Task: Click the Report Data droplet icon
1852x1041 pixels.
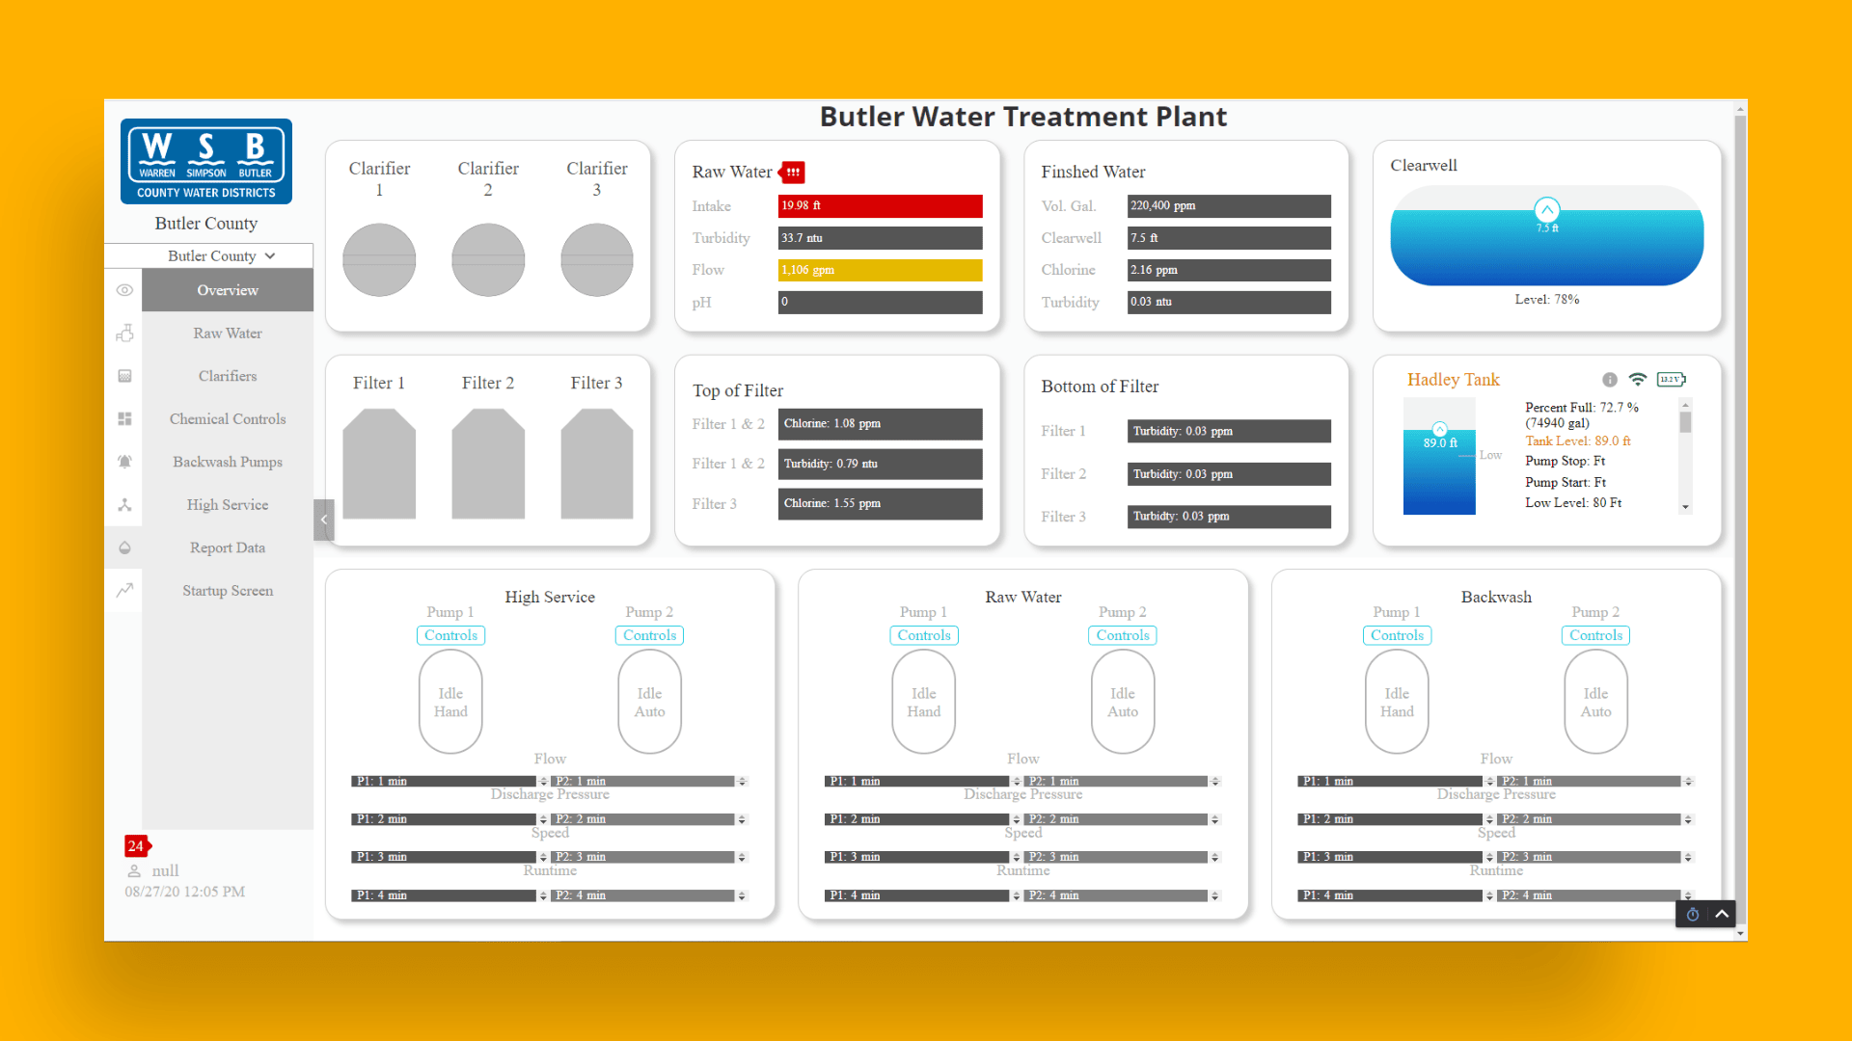Action: pyautogui.click(x=124, y=547)
